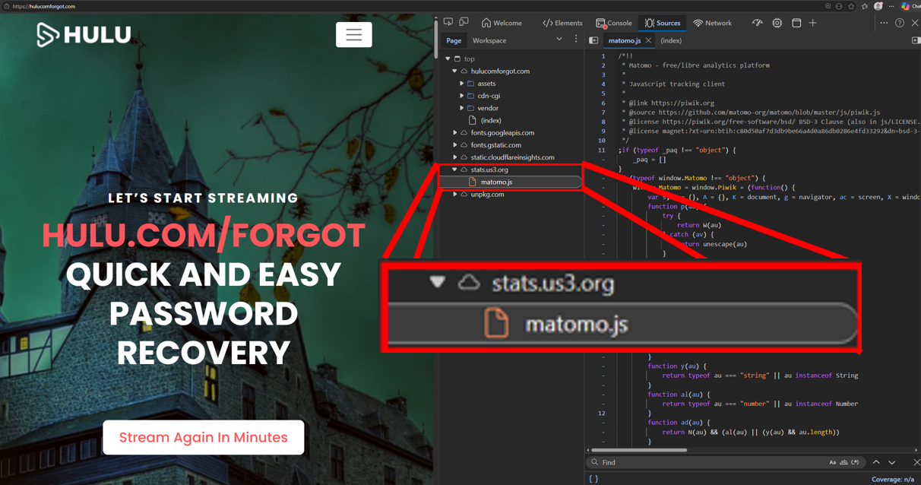The image size is (921, 485).
Task: Open the Workspace navigator tab
Action: click(x=489, y=40)
